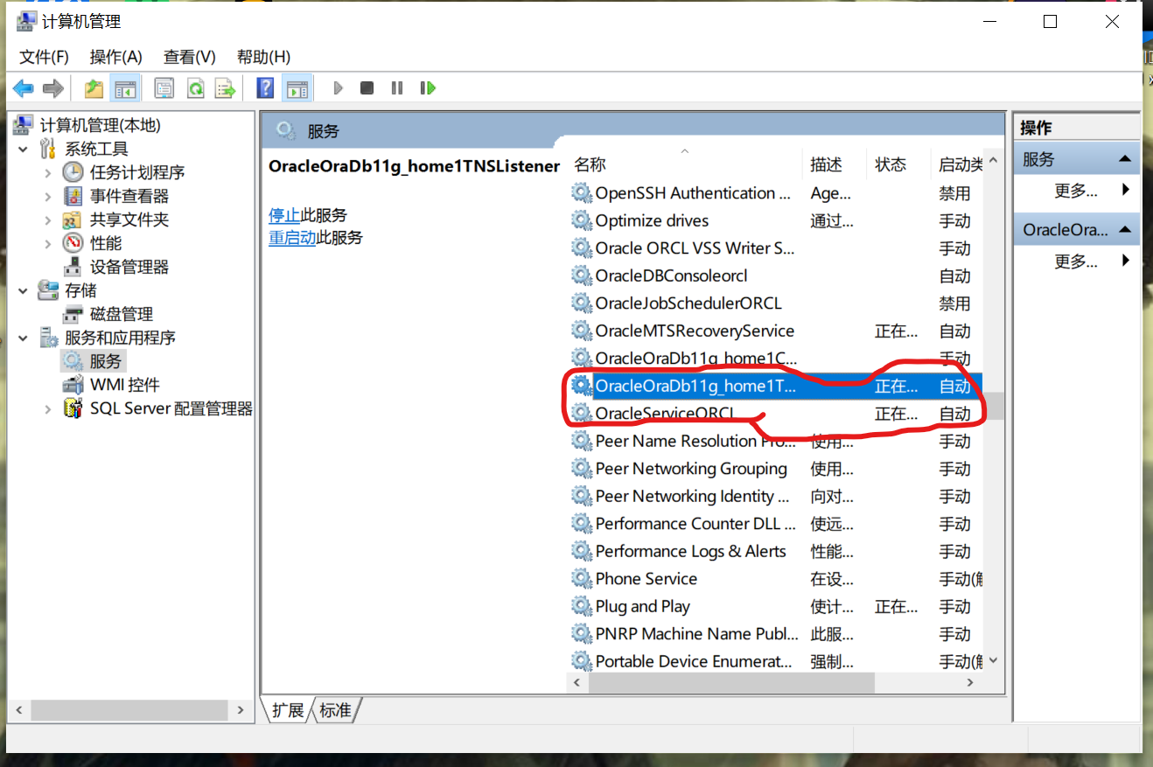Select SQL Server 配置管理器 tree item
The width and height of the screenshot is (1153, 767).
pos(171,408)
